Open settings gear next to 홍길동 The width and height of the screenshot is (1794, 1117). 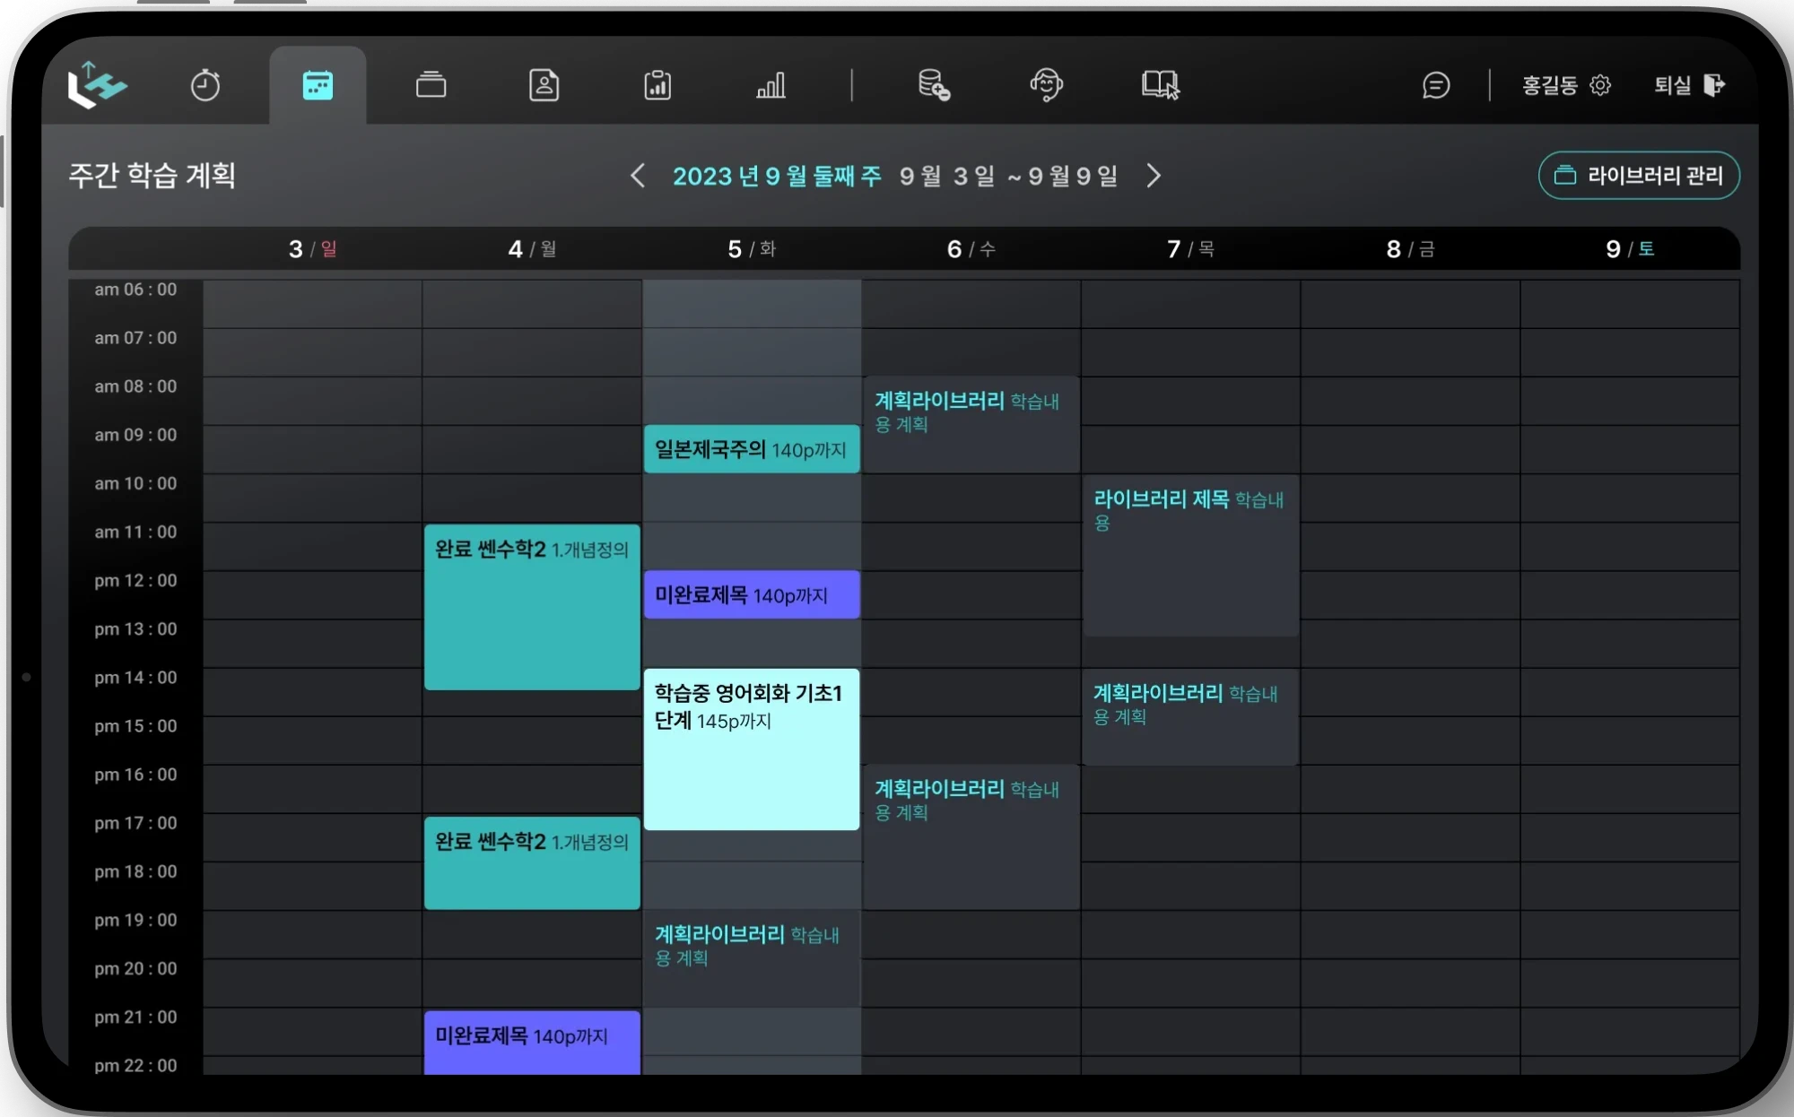1600,85
